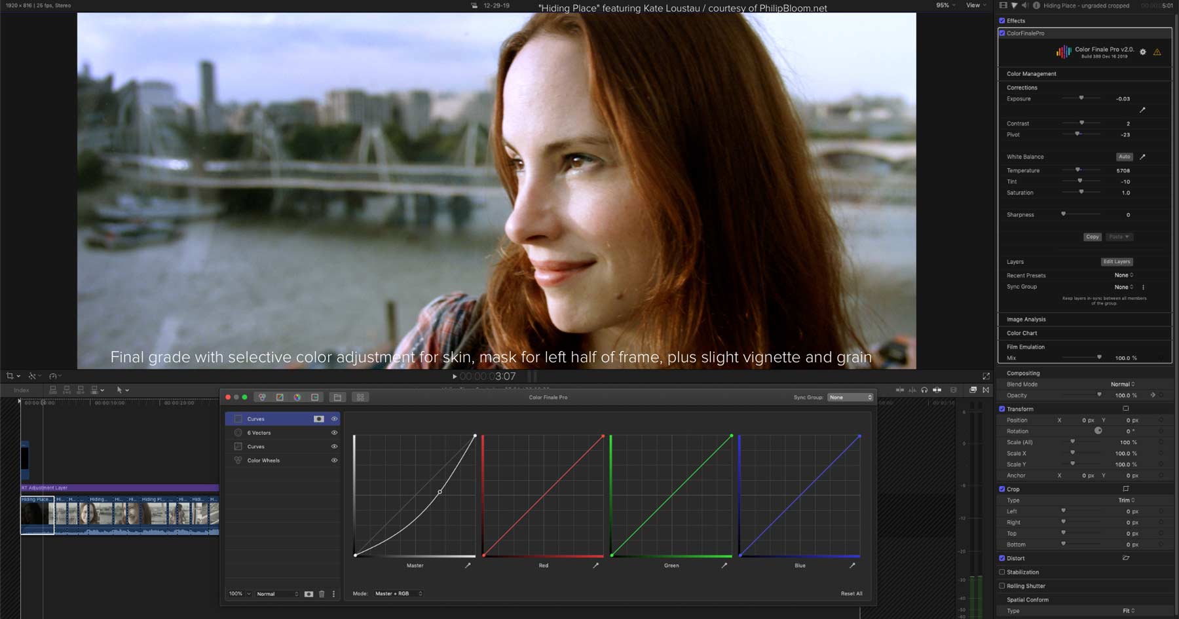
Task: Click the White Balance eyedropper picker
Action: click(x=1142, y=157)
